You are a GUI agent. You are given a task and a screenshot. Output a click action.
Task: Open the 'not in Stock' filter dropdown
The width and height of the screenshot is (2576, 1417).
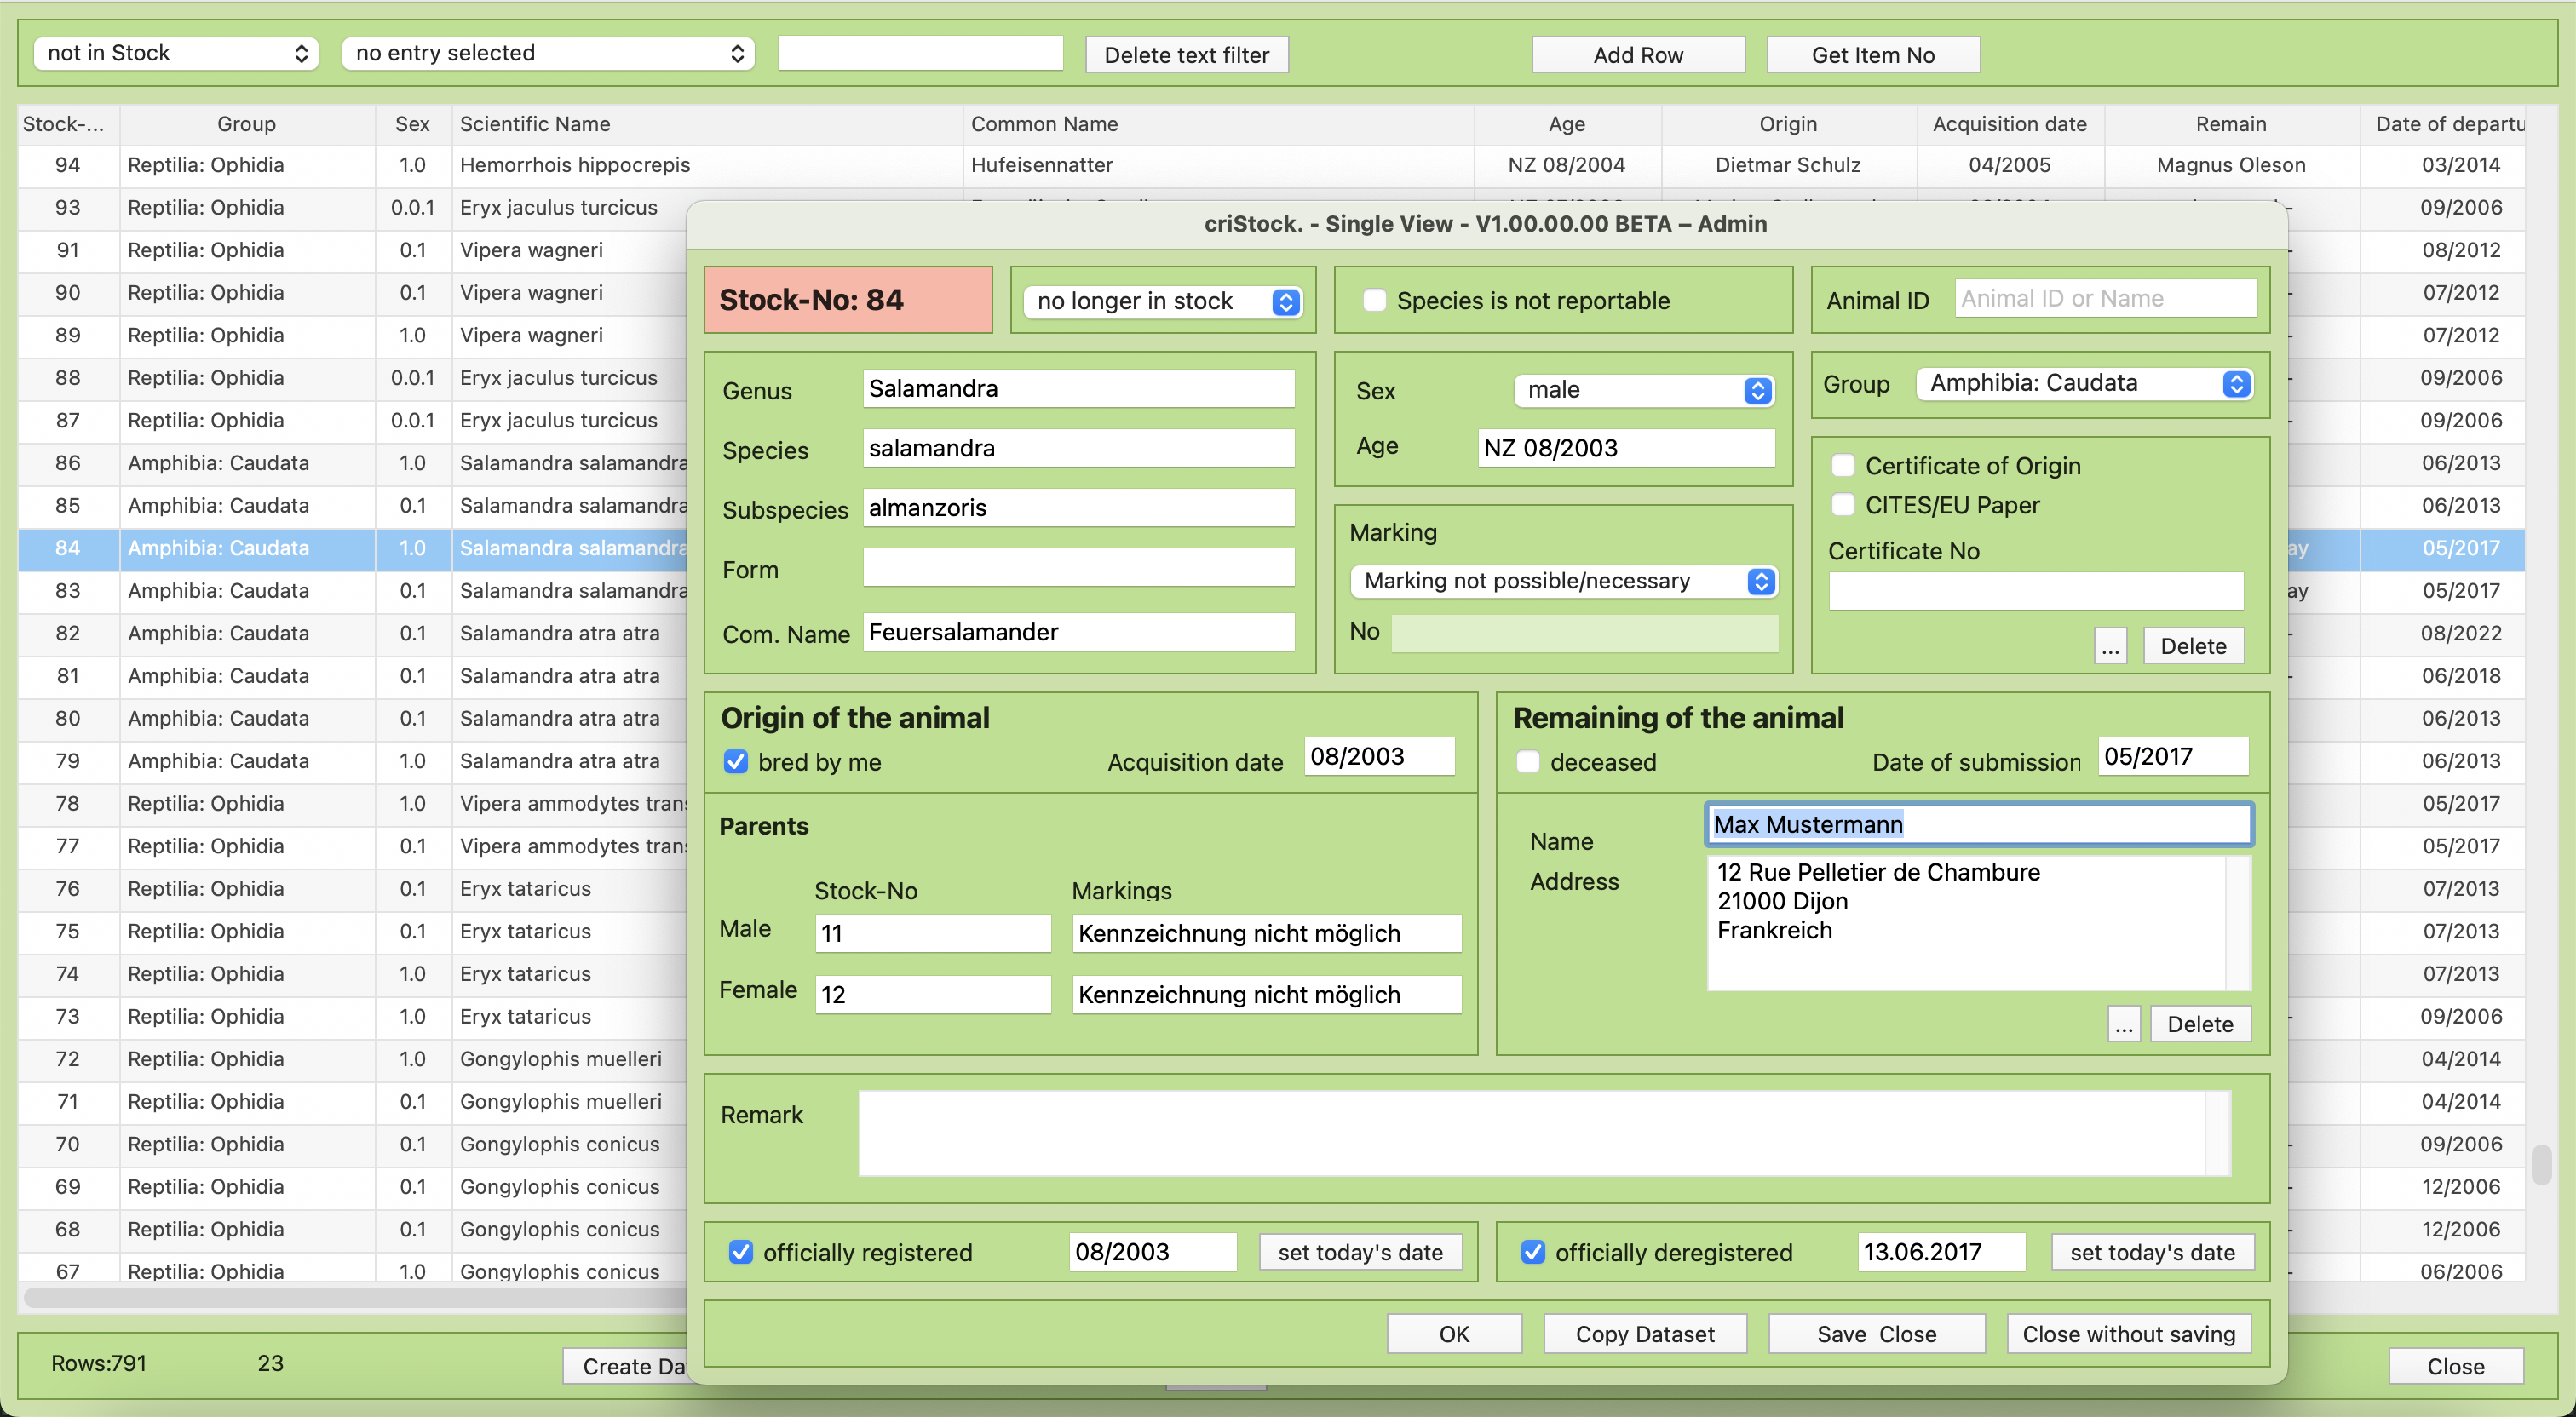tap(176, 53)
